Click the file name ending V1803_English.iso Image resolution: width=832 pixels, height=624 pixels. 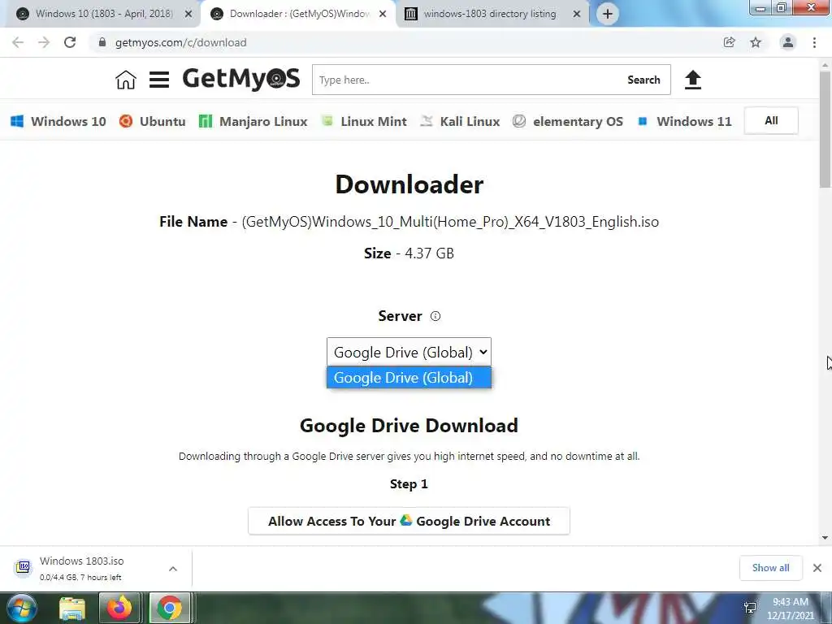coord(450,222)
